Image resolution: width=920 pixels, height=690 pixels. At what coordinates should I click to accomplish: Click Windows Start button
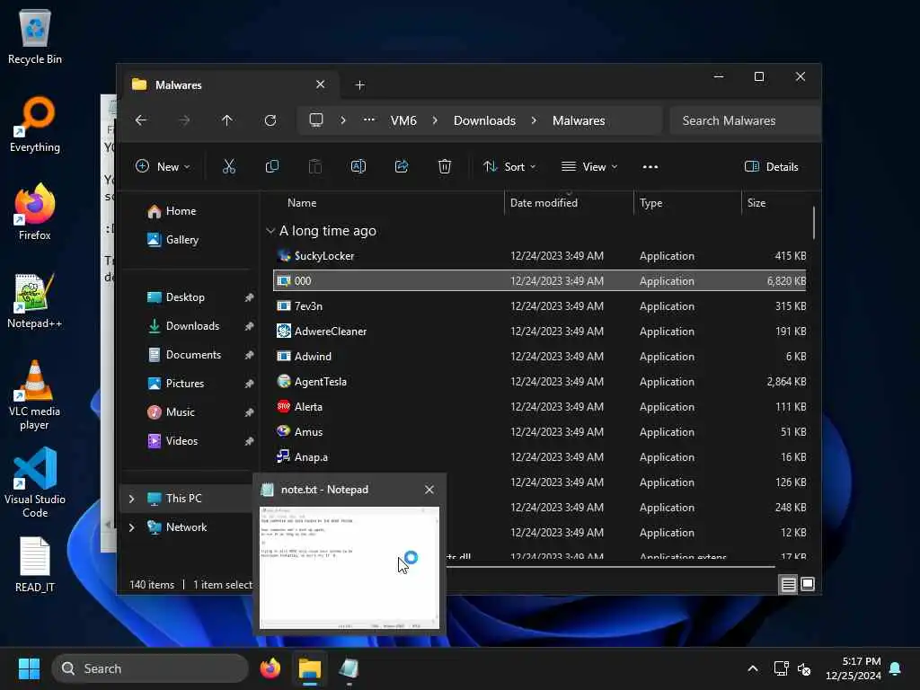point(30,668)
